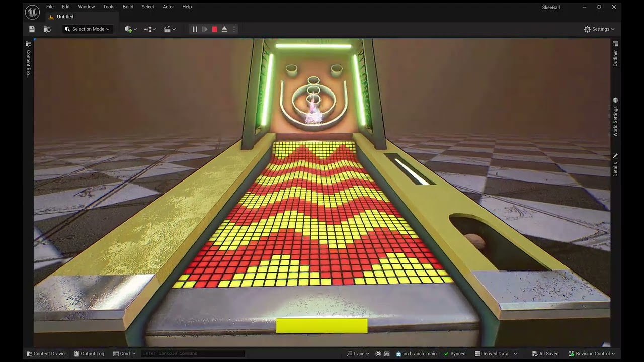Open the quick Add content cube menu
Screen dimensions: 644x362
coord(131,29)
